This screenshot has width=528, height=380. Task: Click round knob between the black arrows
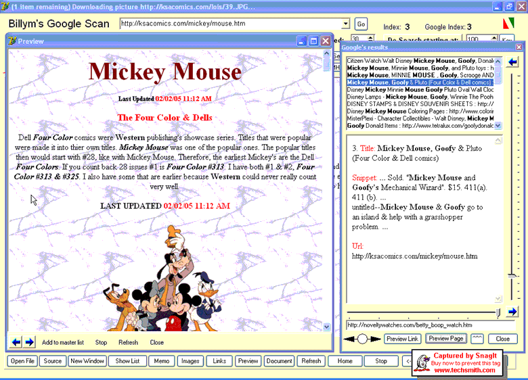tap(362, 339)
